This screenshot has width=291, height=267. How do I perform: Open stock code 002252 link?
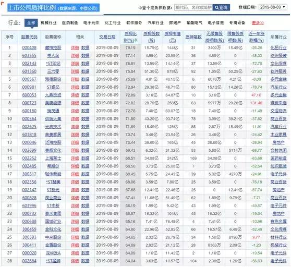pos(29,158)
